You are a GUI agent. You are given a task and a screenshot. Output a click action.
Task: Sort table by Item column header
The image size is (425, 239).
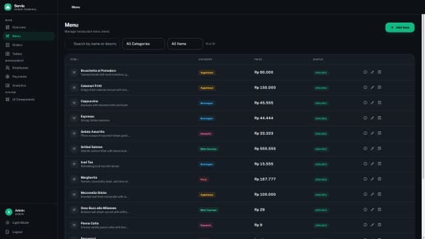coord(74,59)
